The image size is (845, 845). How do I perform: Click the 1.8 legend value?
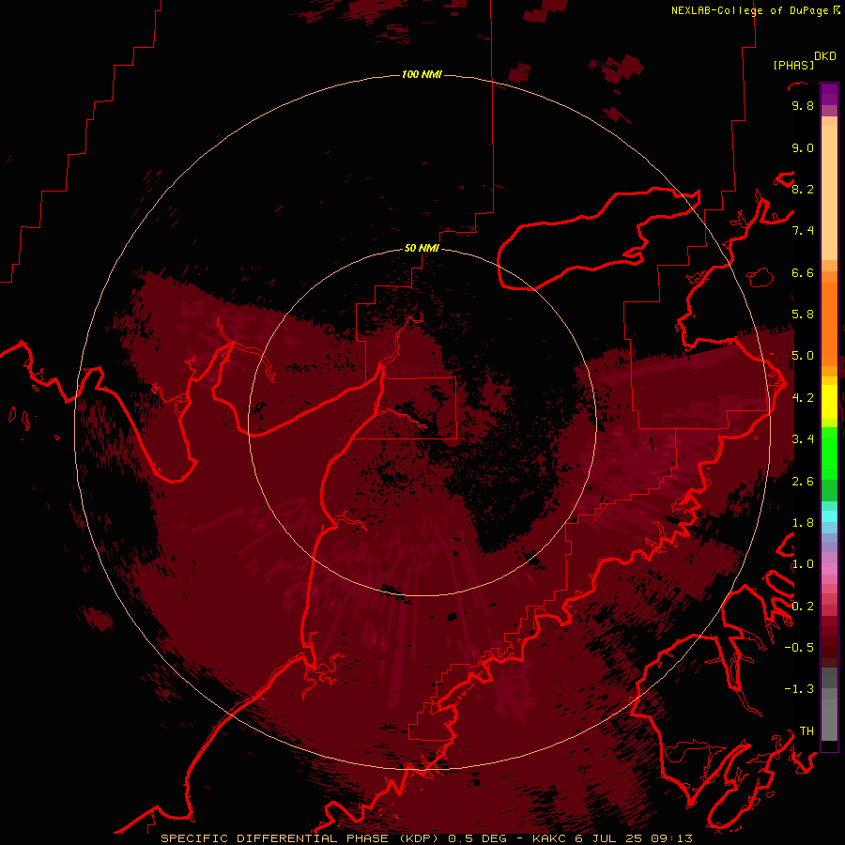click(x=803, y=523)
